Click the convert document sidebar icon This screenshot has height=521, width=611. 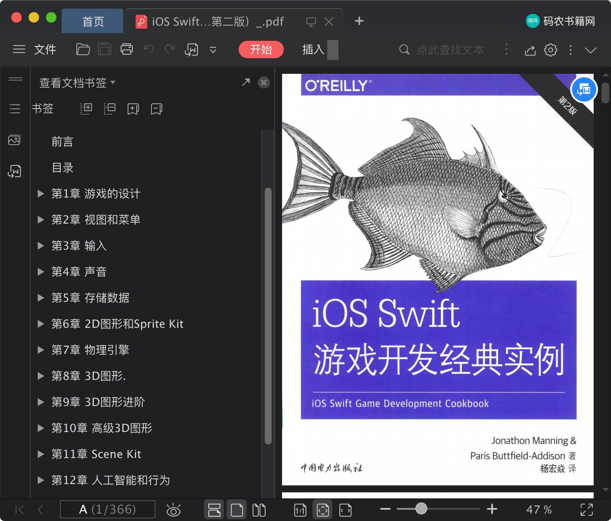coord(14,171)
